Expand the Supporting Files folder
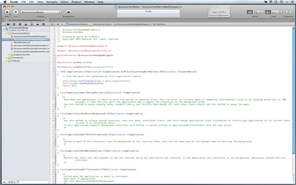 (x=9, y=54)
